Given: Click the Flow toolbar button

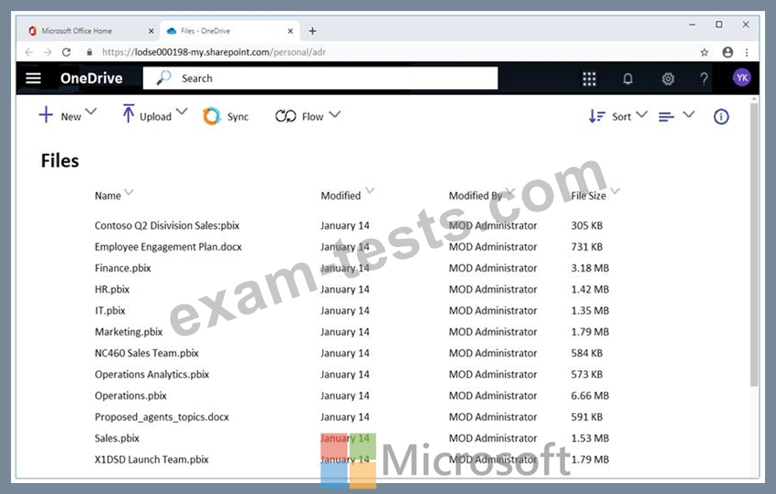Looking at the screenshot, I should 299,117.
